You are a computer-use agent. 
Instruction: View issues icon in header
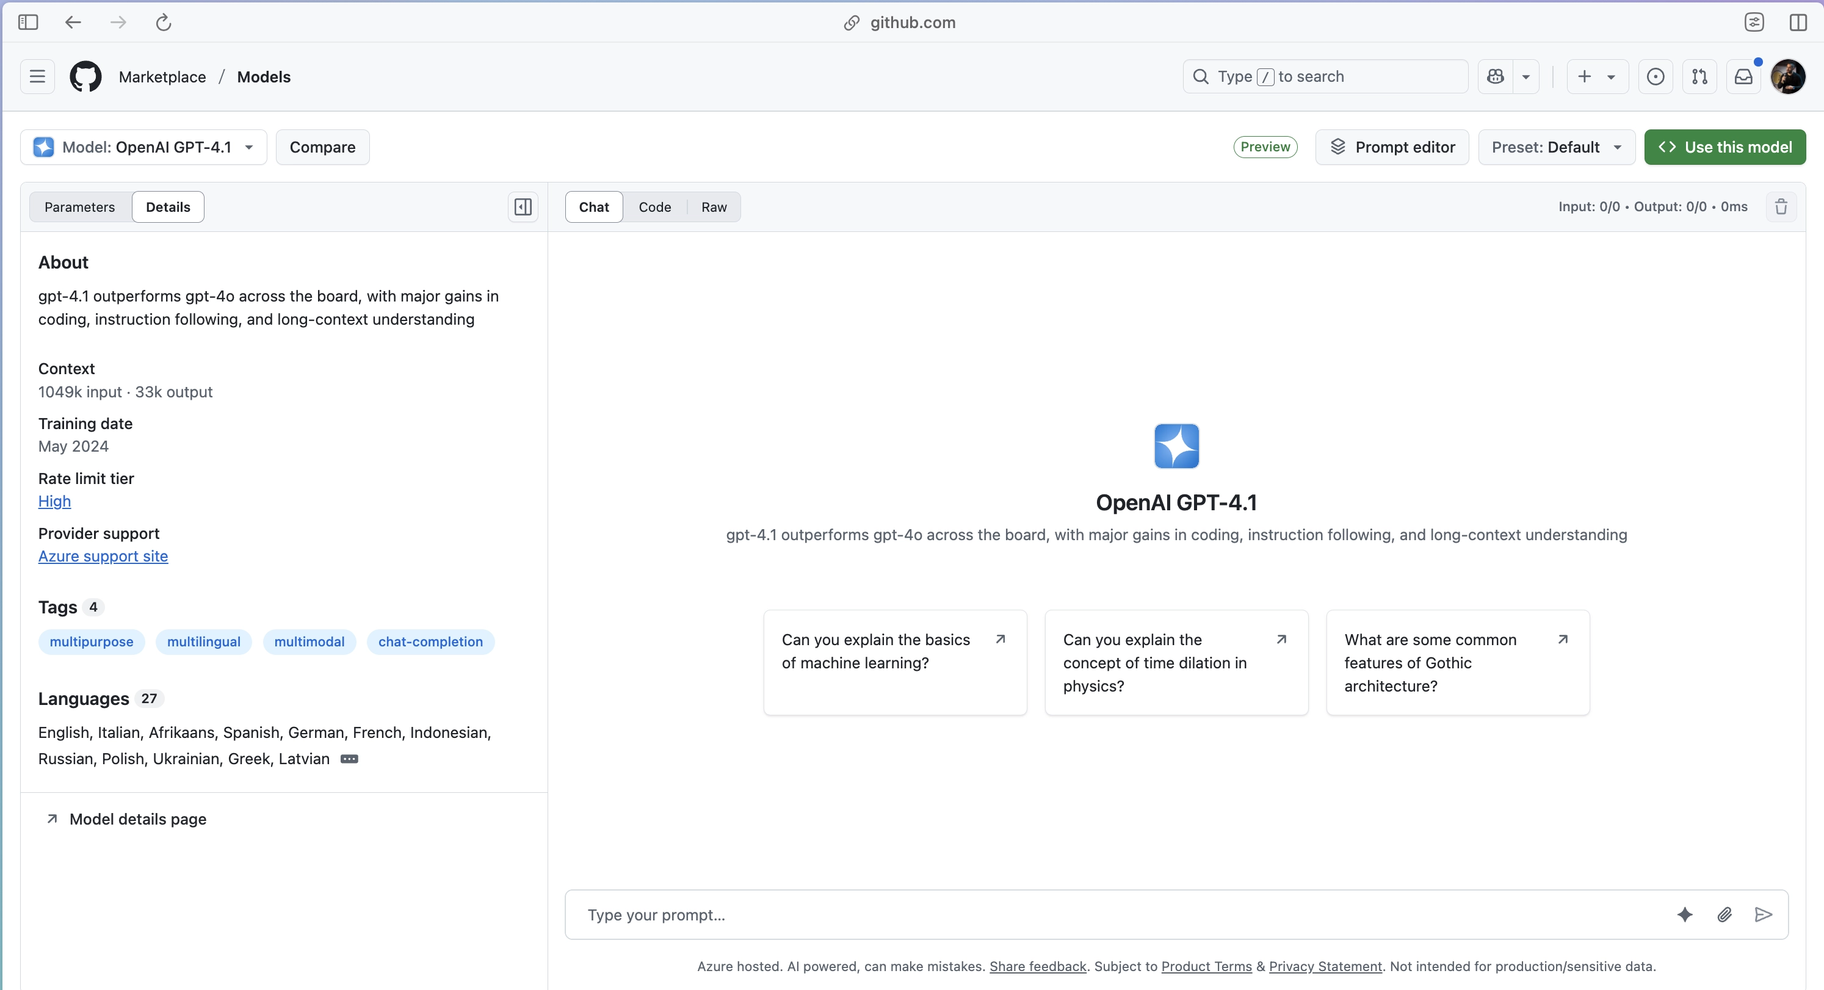point(1656,76)
